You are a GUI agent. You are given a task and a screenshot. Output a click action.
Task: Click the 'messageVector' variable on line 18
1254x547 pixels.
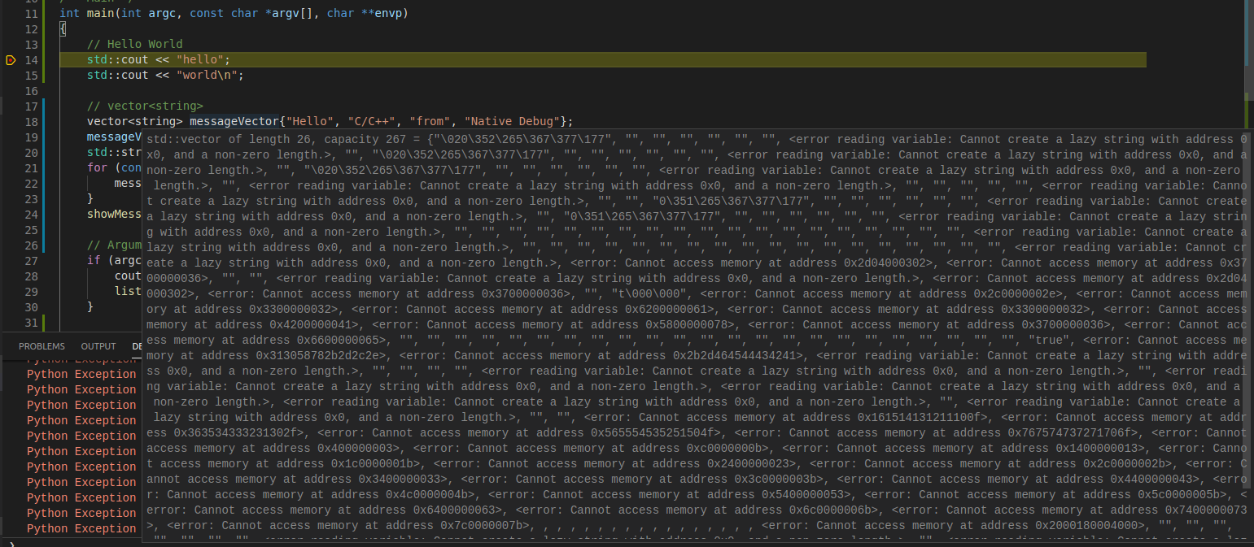click(234, 122)
